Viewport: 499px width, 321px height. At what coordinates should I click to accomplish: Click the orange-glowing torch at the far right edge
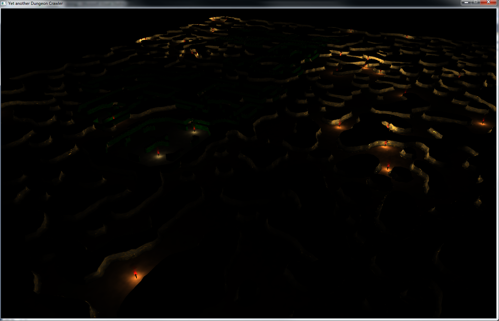[483, 121]
